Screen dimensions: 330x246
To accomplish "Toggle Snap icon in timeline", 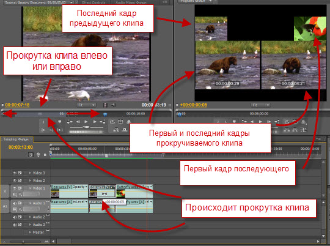I will (31, 155).
